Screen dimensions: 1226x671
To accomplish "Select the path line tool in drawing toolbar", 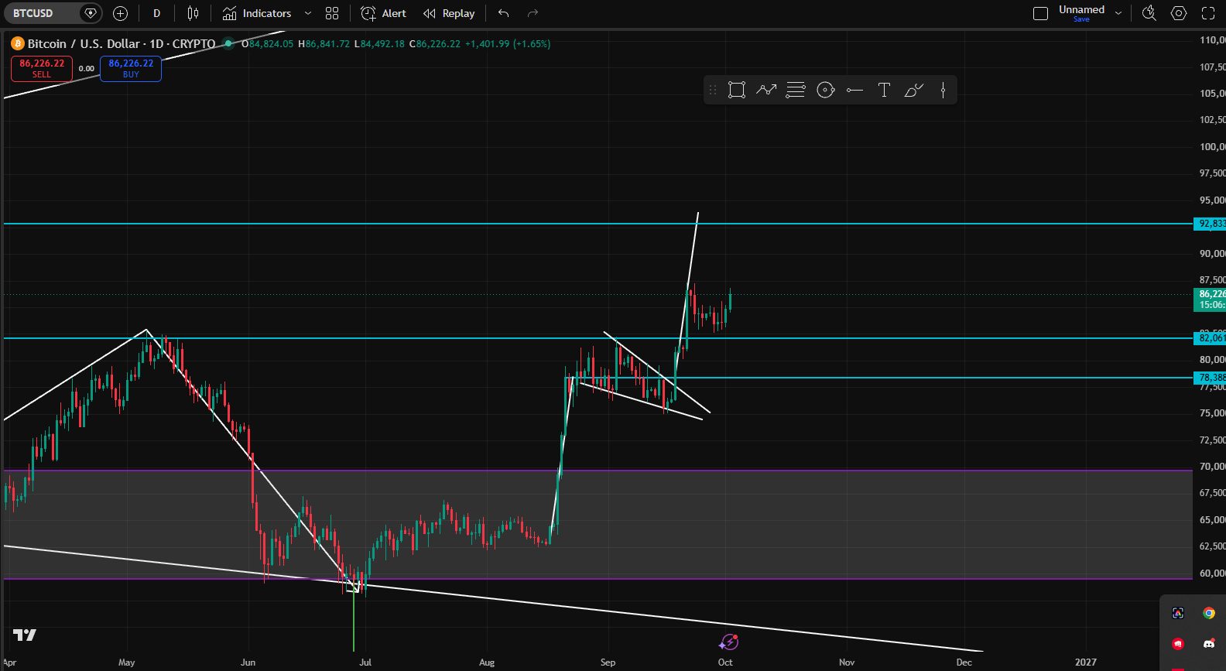I will (766, 90).
